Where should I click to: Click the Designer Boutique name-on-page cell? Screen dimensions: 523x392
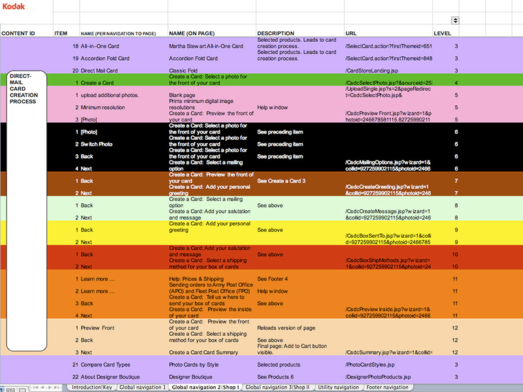[190, 377]
